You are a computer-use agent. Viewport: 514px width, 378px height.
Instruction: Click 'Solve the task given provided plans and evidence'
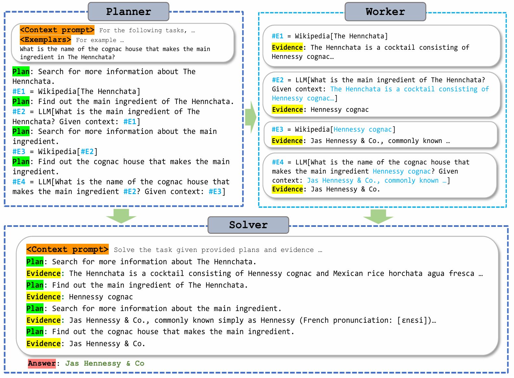tap(214, 250)
